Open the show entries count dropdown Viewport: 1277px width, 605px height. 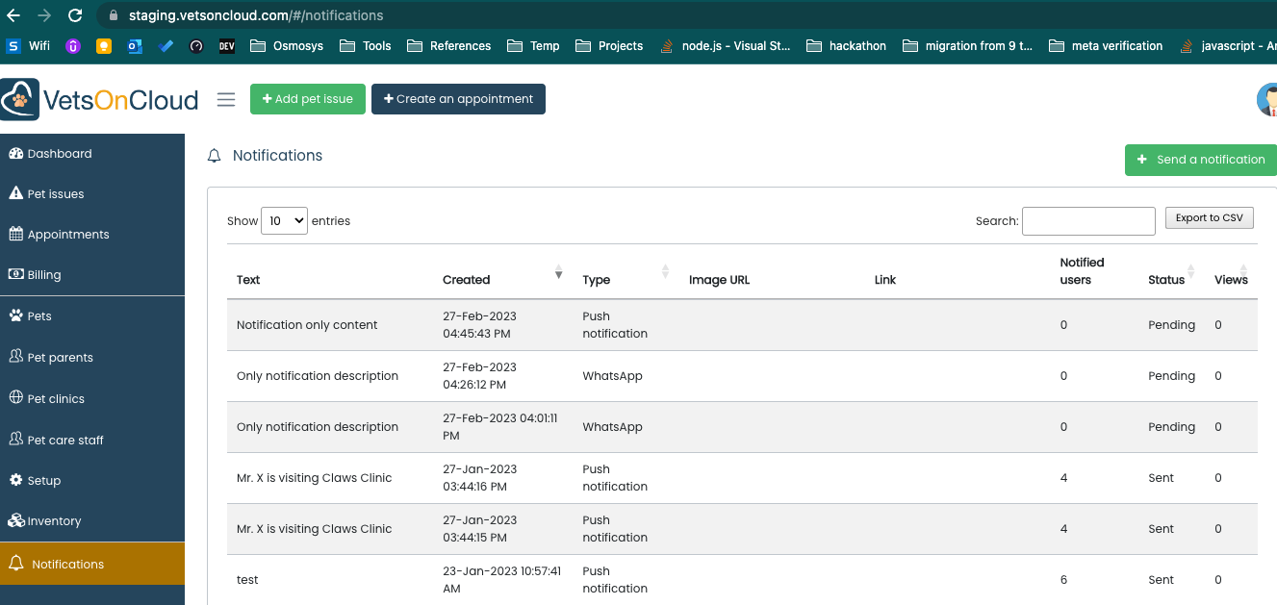click(285, 220)
